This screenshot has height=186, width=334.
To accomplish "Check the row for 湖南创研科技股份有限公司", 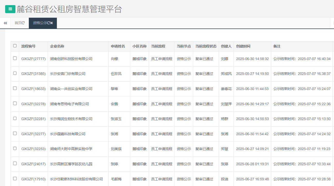I will click(x=15, y=58).
